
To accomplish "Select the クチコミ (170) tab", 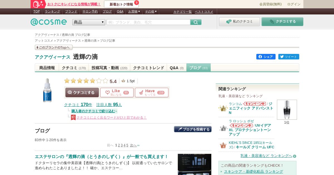I will (74, 68).
